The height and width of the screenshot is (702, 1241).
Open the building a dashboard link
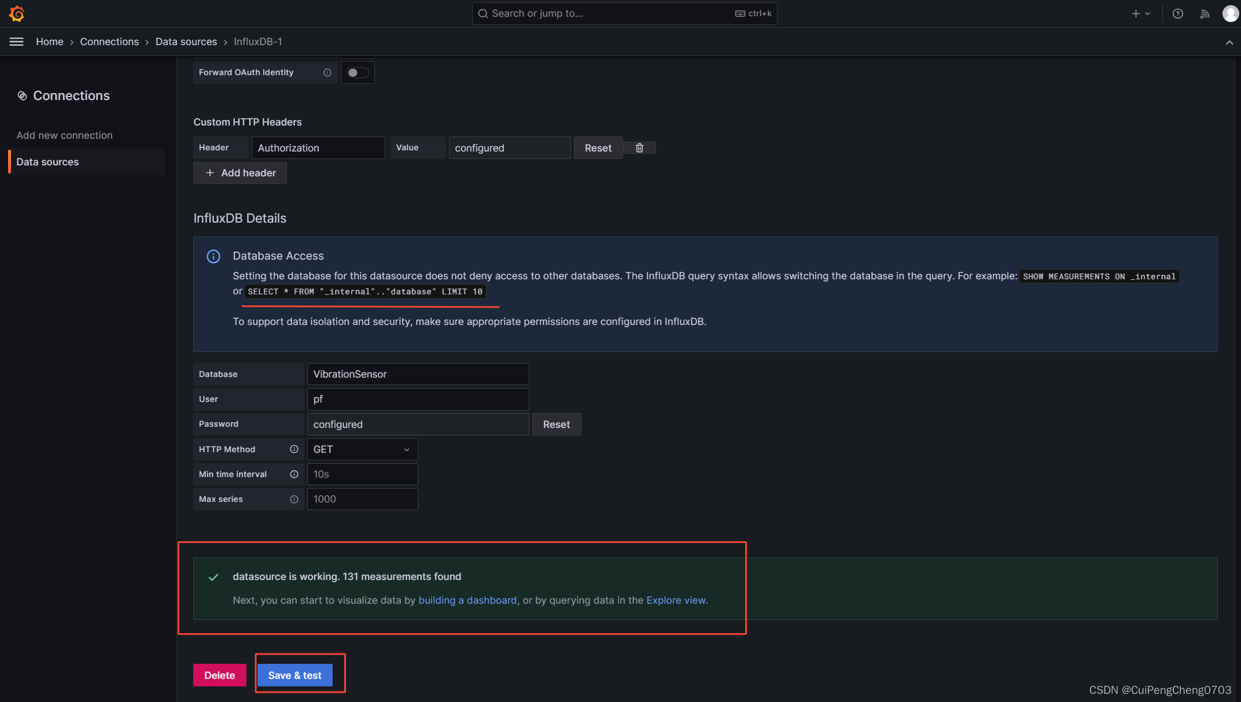[467, 600]
